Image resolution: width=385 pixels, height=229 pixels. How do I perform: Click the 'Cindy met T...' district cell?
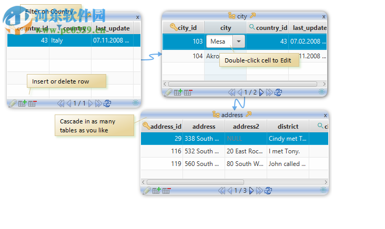pos(288,139)
